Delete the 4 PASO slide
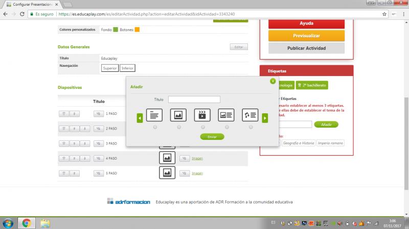 coord(64,158)
